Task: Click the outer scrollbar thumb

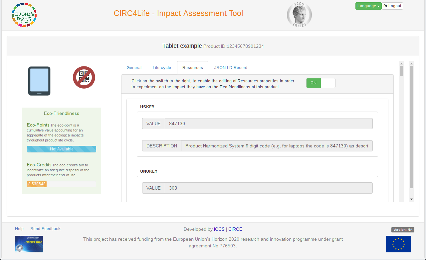Action: [412, 127]
